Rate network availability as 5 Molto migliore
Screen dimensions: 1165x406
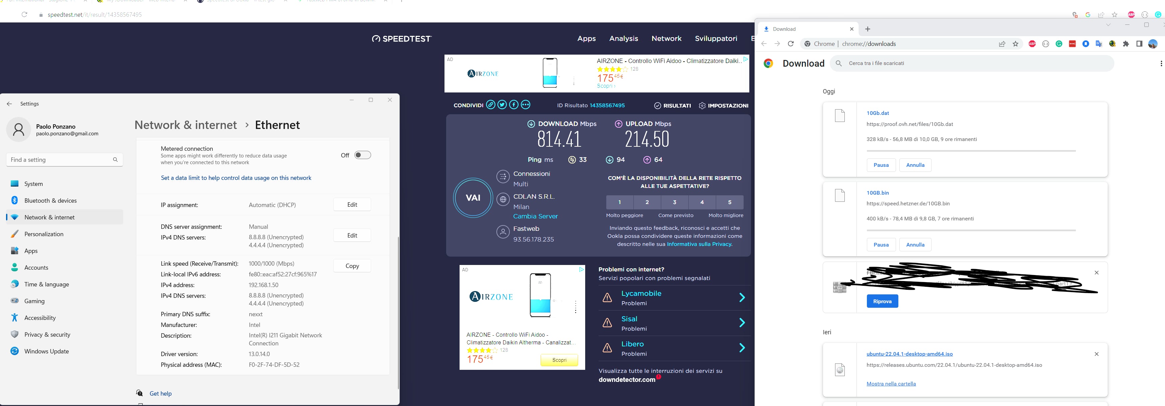pos(730,202)
